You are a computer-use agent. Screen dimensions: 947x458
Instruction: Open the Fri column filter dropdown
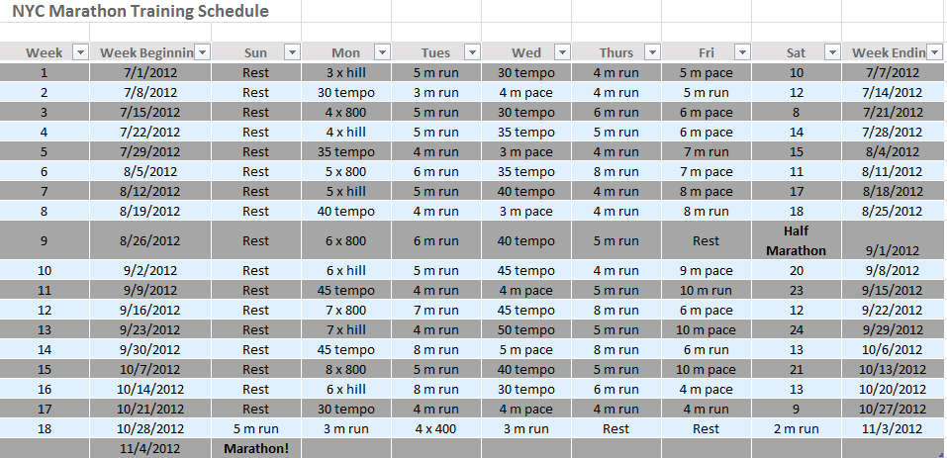click(742, 52)
